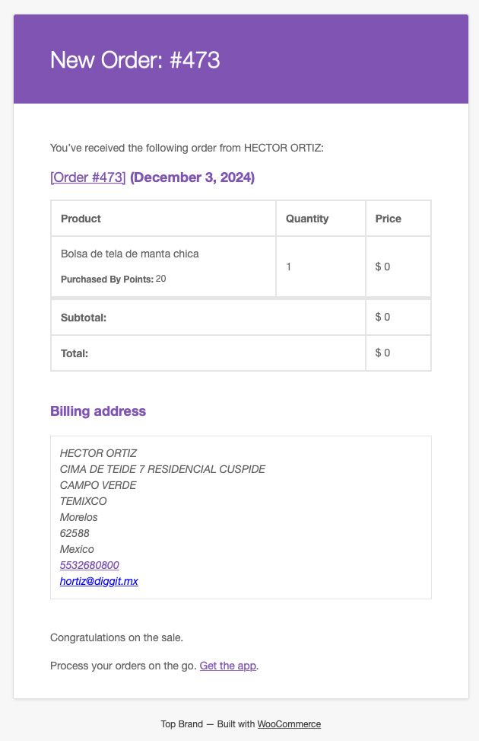Click the phone number 5532680800 link
479x741 pixels.
pos(89,565)
